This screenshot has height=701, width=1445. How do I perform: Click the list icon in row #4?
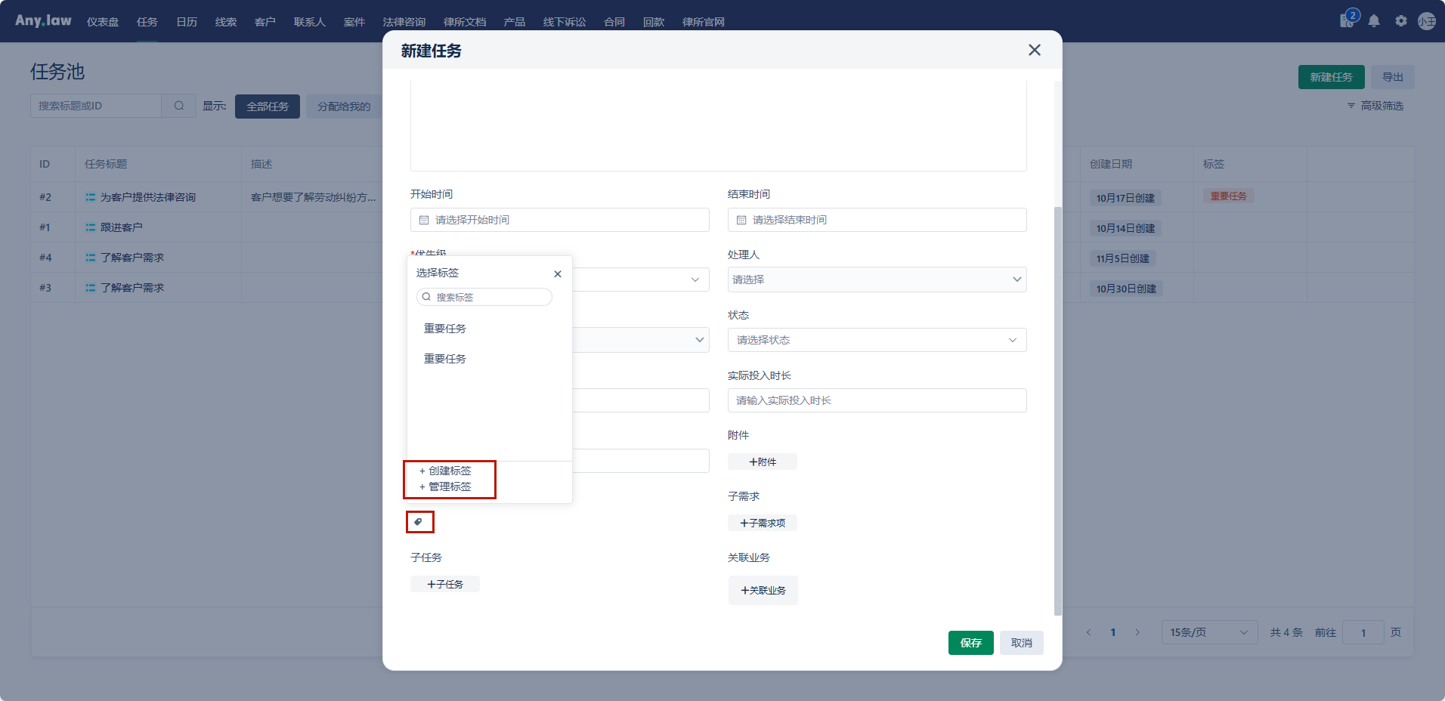click(91, 258)
